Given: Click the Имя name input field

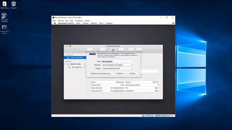Looking at the screenshot, I should pyautogui.click(x=117, y=61).
